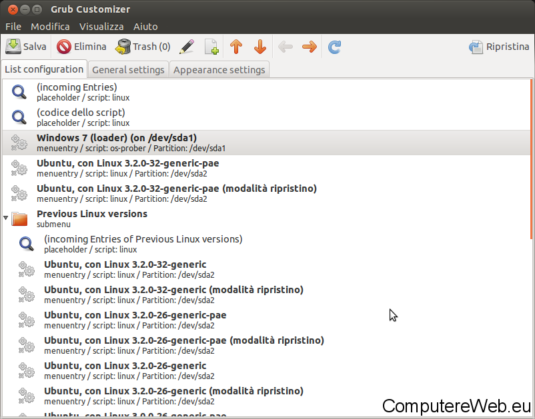This screenshot has height=419, width=535.
Task: Select the (incoming Entries) placeholder row
Action: [266, 92]
